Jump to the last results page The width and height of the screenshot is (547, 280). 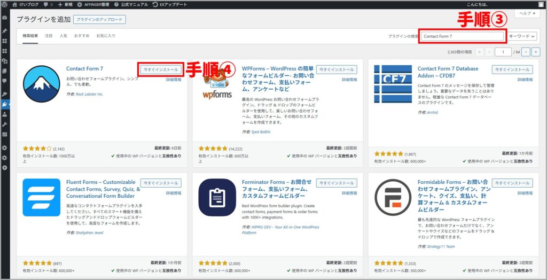point(535,52)
